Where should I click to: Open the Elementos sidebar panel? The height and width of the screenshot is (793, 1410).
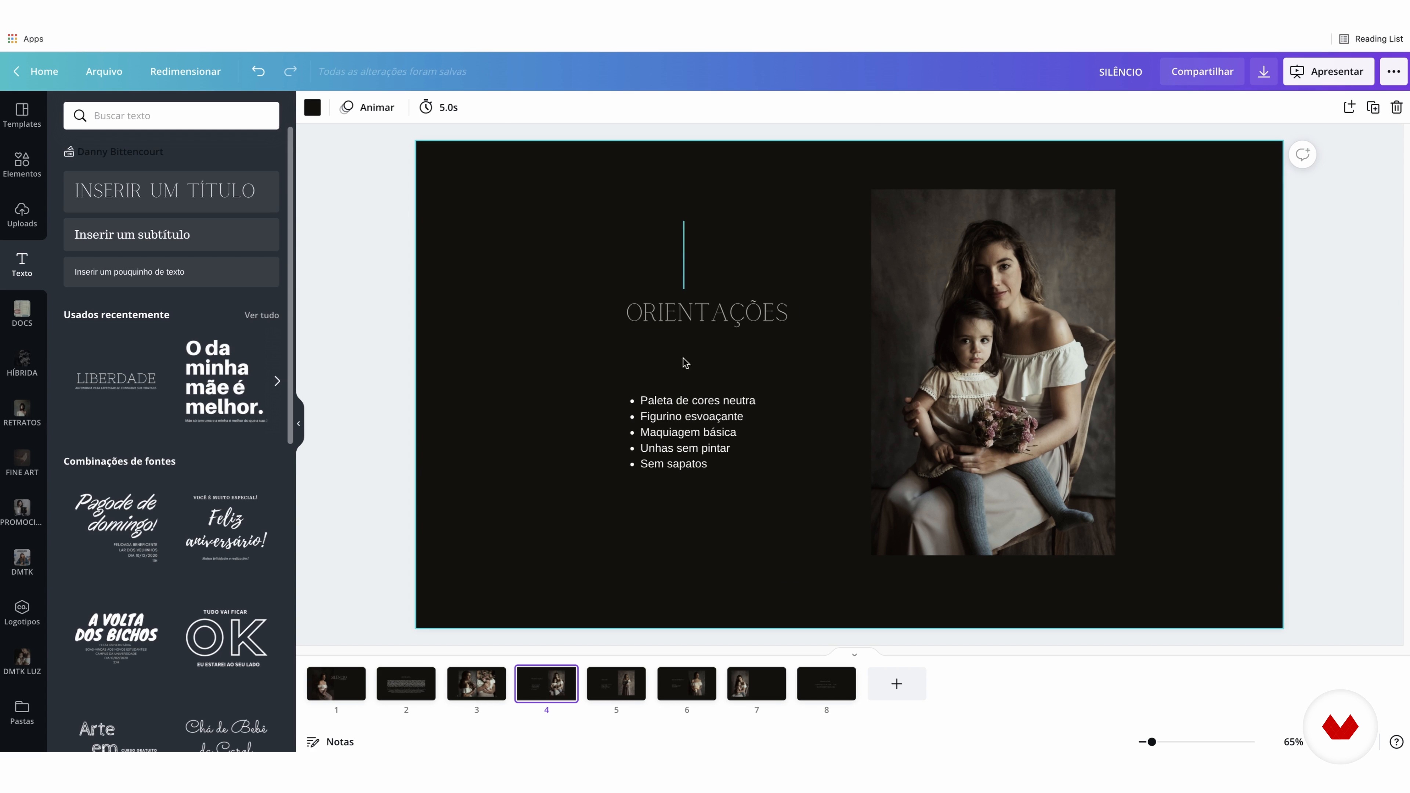[22, 165]
